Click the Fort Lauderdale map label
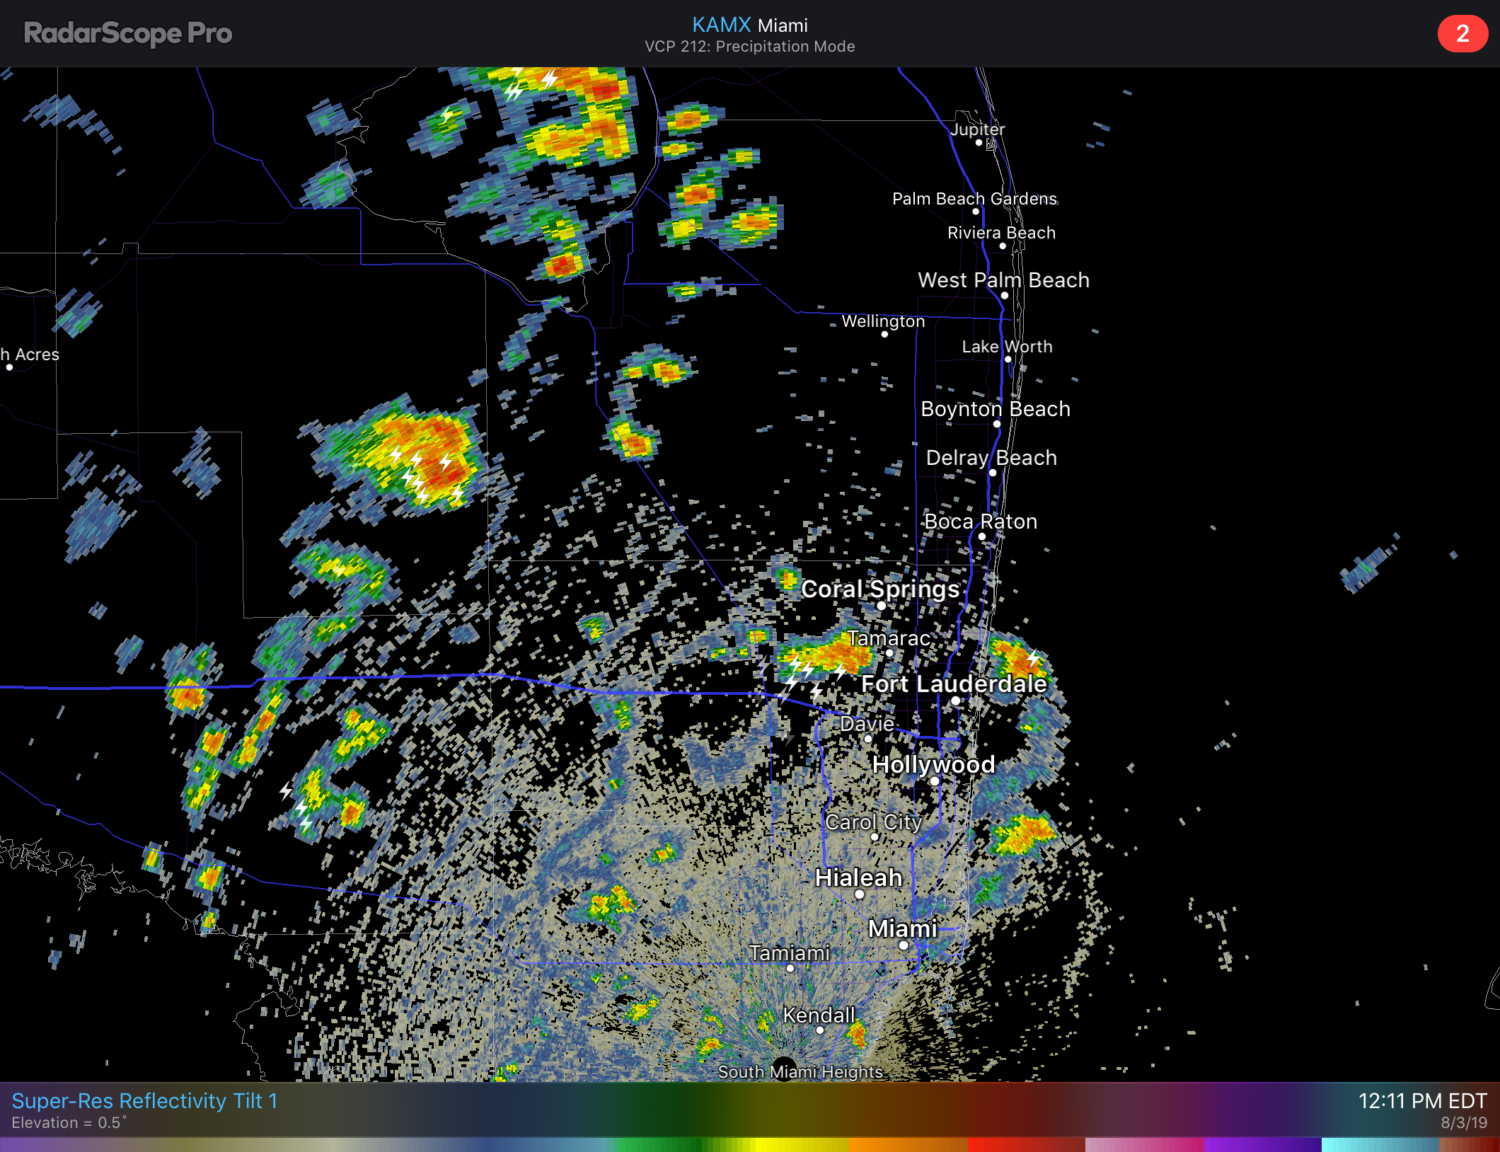The image size is (1500, 1152). tap(953, 684)
